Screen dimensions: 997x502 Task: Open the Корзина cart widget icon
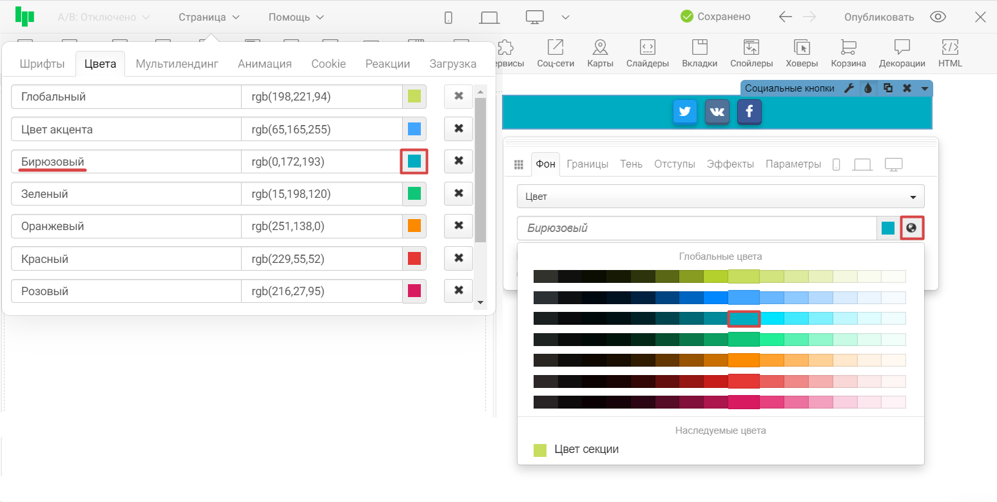click(848, 53)
